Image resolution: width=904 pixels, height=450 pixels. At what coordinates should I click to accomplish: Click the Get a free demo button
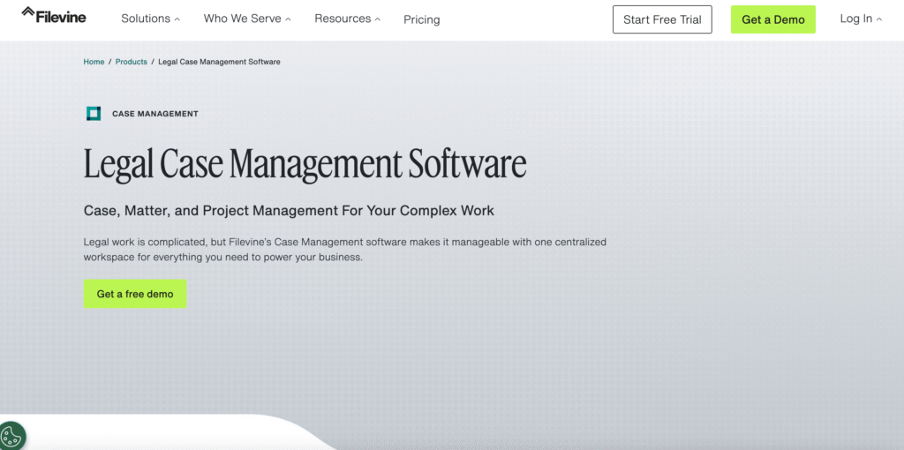click(135, 294)
